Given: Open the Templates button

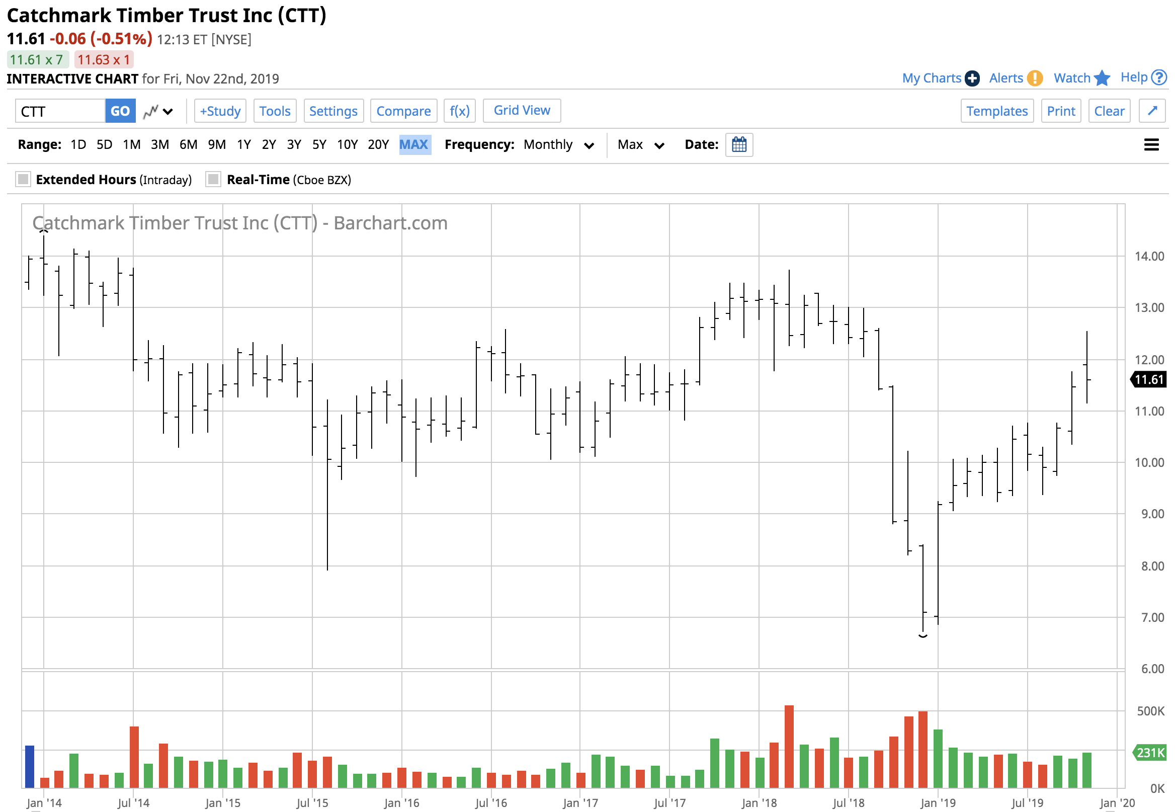Looking at the screenshot, I should [996, 111].
